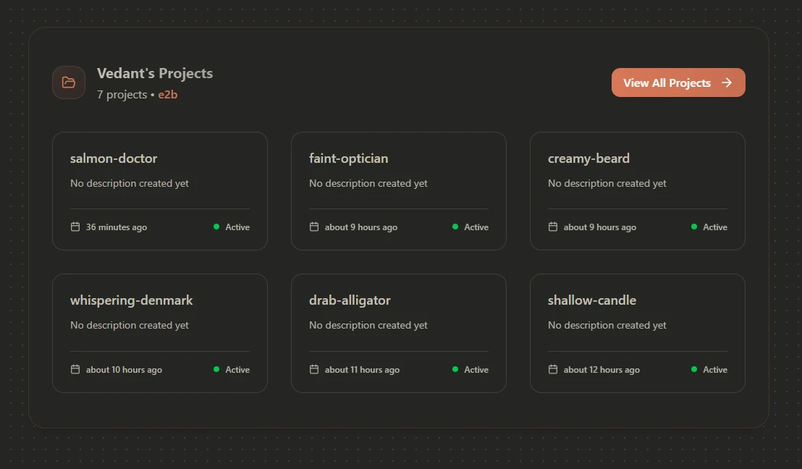Click green Active status dot on drab-alligator
This screenshot has height=469, width=802.
pos(455,369)
